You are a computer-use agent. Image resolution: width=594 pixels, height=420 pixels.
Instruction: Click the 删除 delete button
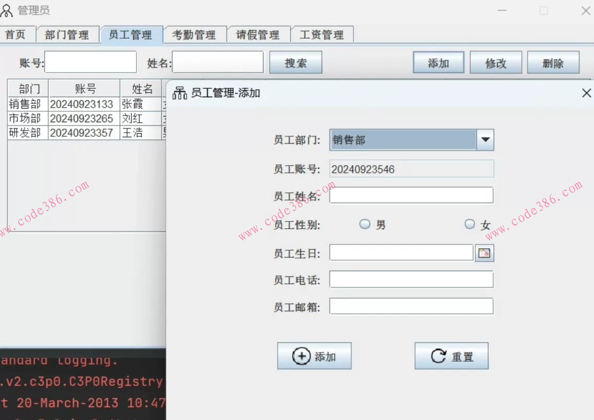(x=553, y=62)
